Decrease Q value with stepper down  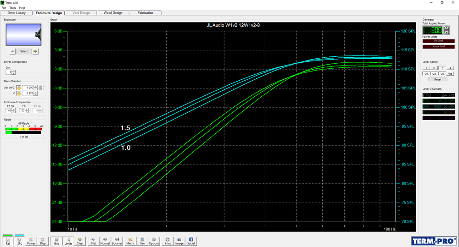click(36, 95)
